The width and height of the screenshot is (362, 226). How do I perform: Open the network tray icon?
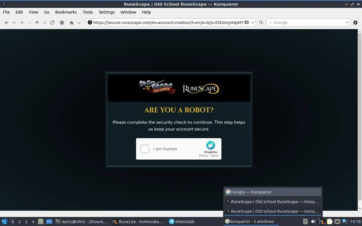[337, 221]
